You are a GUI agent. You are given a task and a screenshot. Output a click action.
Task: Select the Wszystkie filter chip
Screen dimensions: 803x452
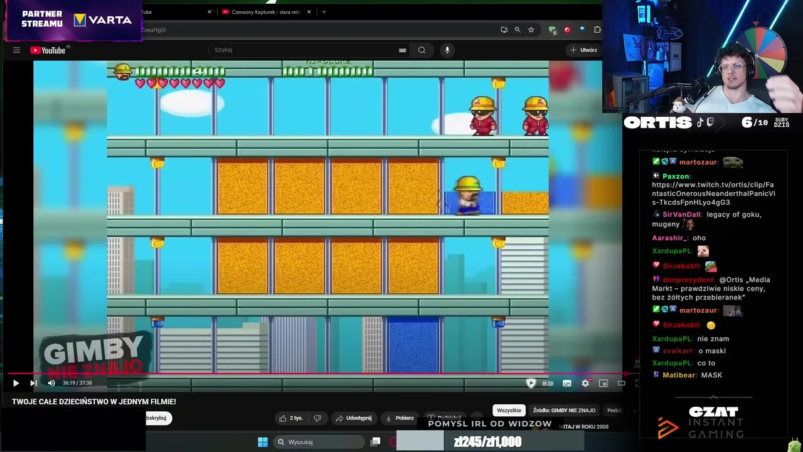click(x=509, y=411)
